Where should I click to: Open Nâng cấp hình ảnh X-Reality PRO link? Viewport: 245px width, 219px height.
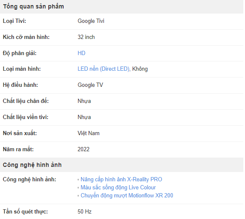pyautogui.click(x=121, y=179)
